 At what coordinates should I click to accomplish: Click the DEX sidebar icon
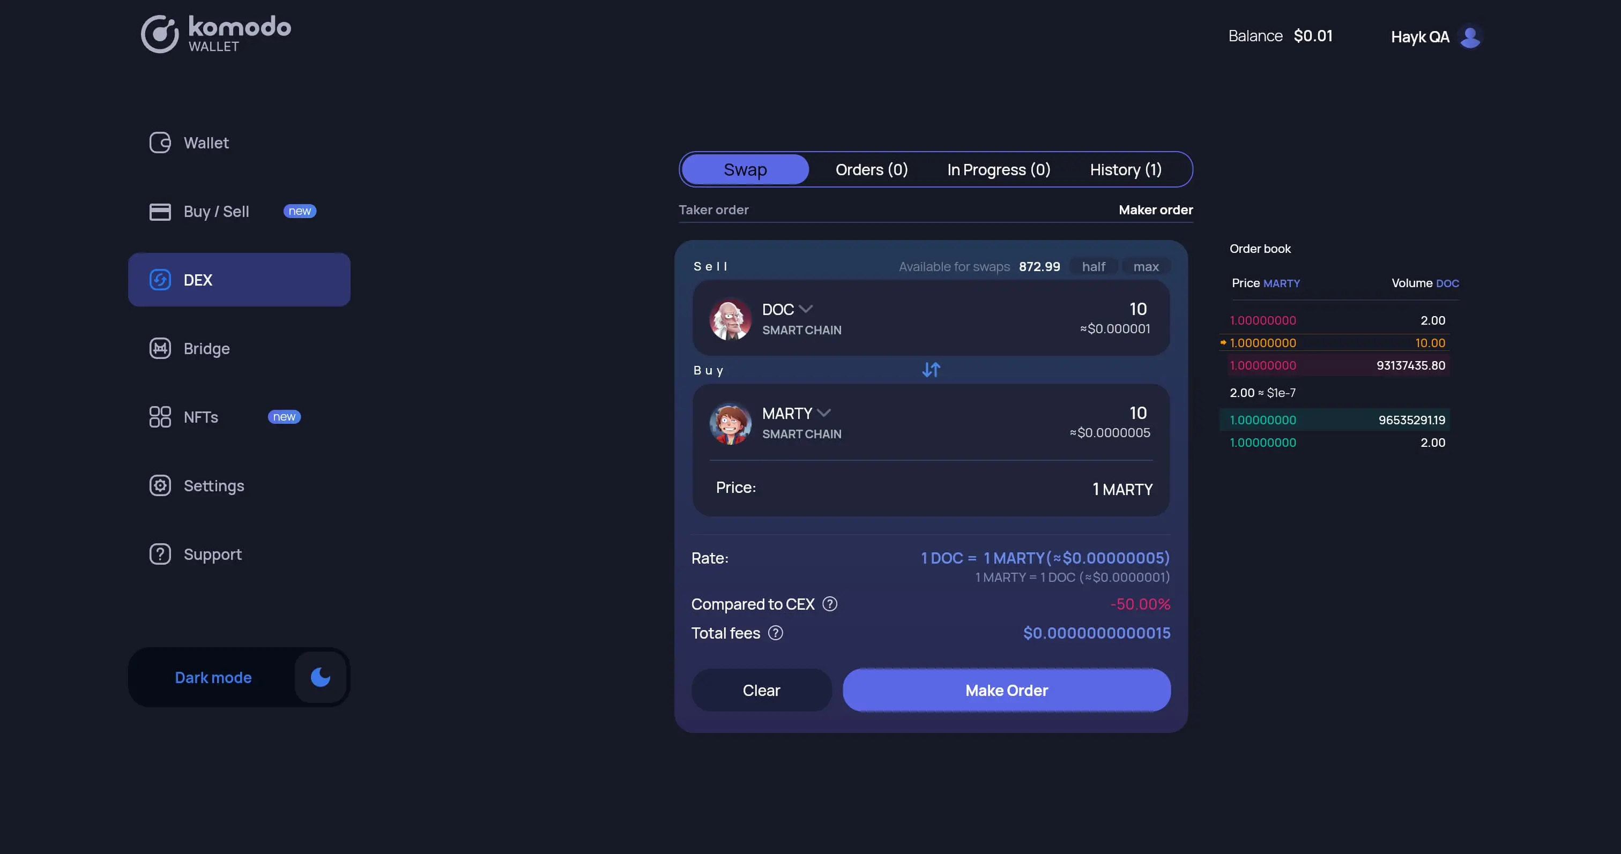coord(160,280)
